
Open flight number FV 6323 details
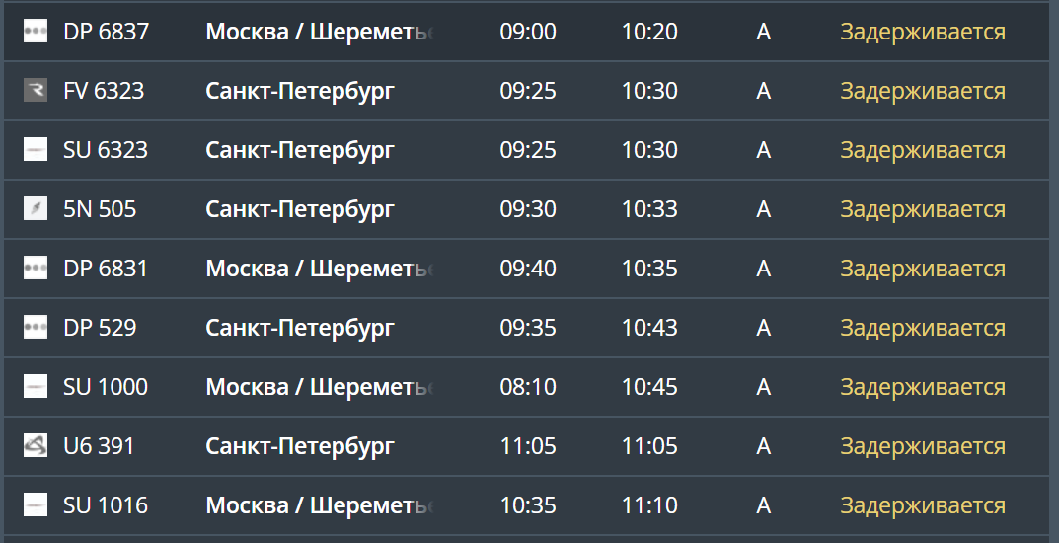coord(104,91)
